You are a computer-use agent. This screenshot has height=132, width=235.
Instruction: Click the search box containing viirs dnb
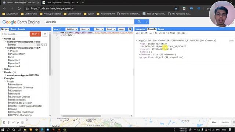tap(89, 22)
